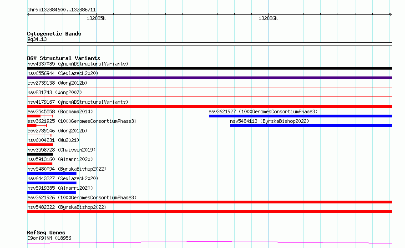Viewport: 405px width, 248px height.
Task: Click the RefSeq Genes track title
Action: (x=46, y=233)
